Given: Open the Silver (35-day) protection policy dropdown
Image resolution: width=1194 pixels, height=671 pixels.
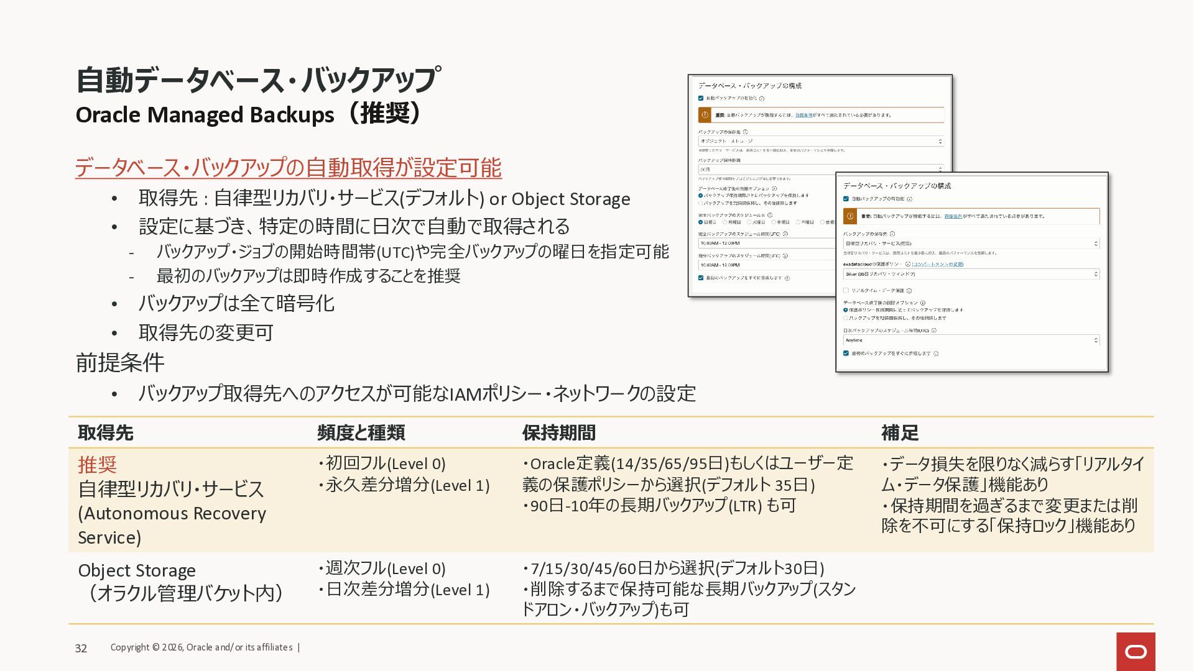Looking at the screenshot, I should tap(971, 274).
